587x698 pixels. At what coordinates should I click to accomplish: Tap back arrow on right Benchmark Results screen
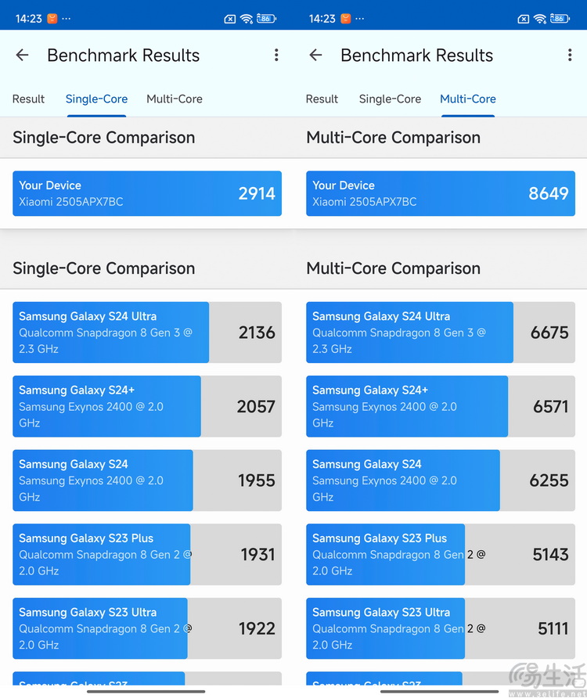pyautogui.click(x=315, y=56)
